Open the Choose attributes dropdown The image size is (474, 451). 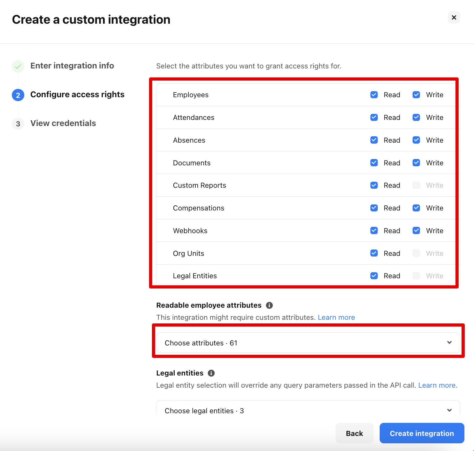click(x=308, y=343)
